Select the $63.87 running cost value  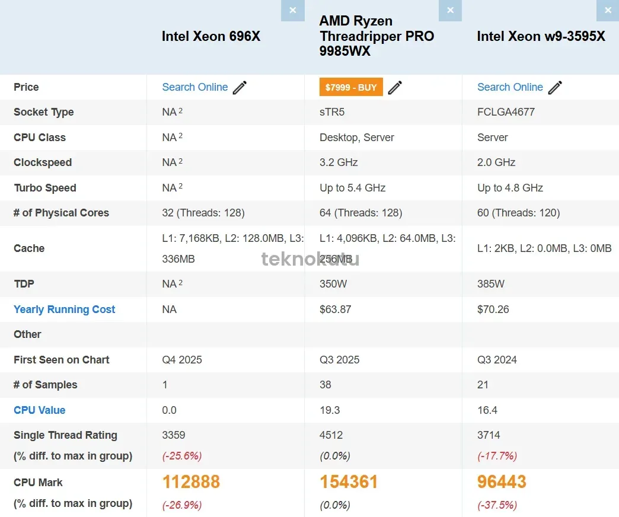tap(335, 309)
